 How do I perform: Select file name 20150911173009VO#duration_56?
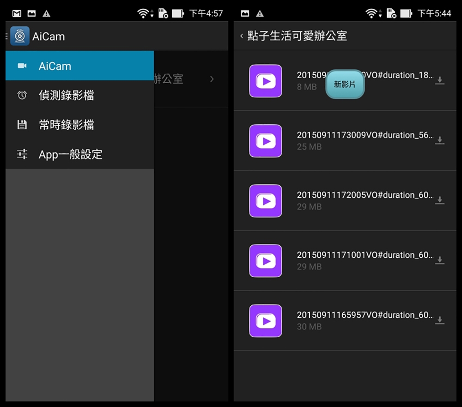365,135
